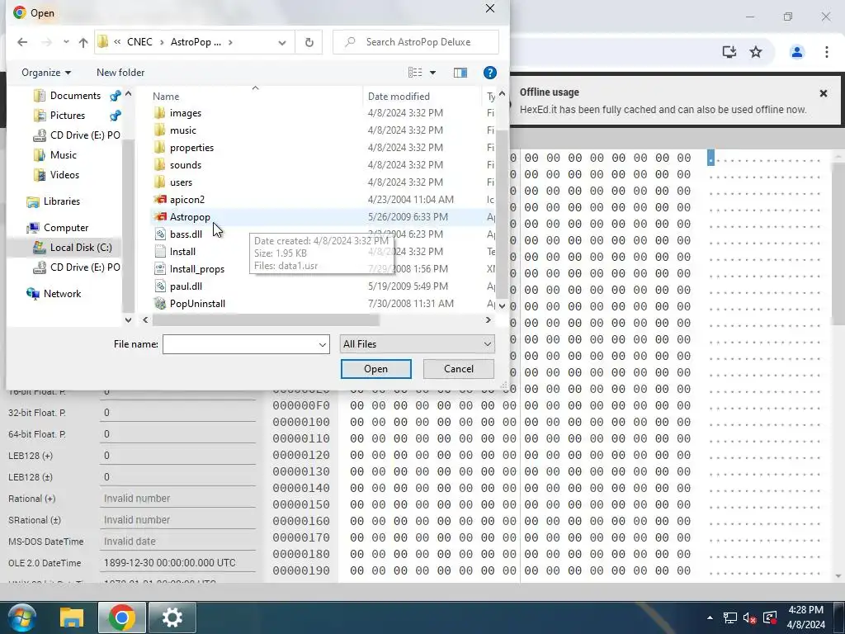Open the Organize menu
The width and height of the screenshot is (845, 634).
[x=46, y=73]
